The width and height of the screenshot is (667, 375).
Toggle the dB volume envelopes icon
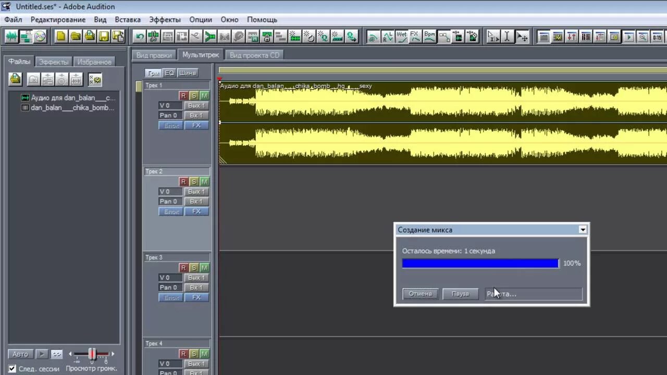[373, 36]
